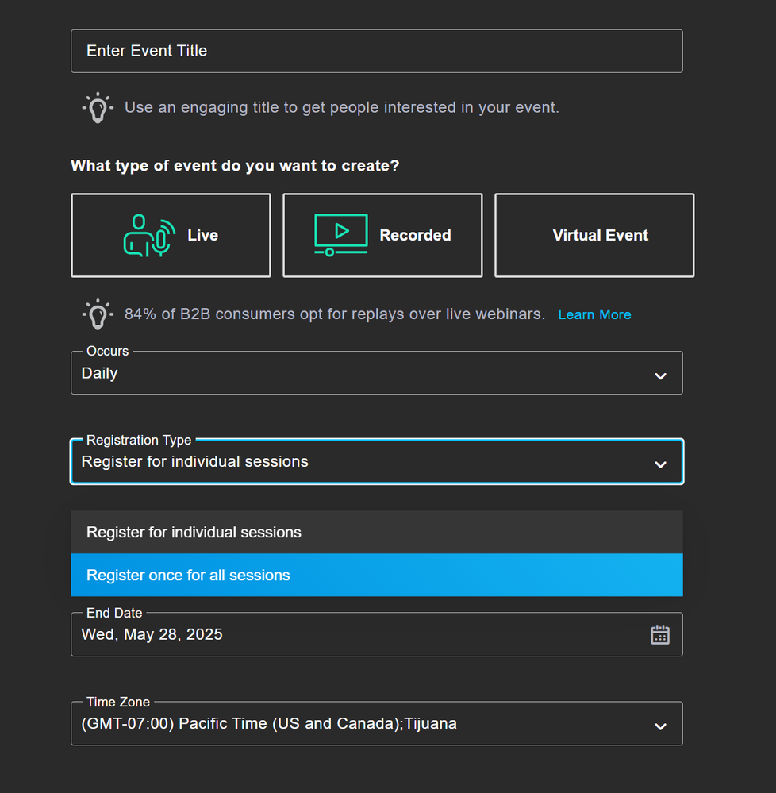The width and height of the screenshot is (776, 793).
Task: Select the Live event type
Action: coord(171,235)
